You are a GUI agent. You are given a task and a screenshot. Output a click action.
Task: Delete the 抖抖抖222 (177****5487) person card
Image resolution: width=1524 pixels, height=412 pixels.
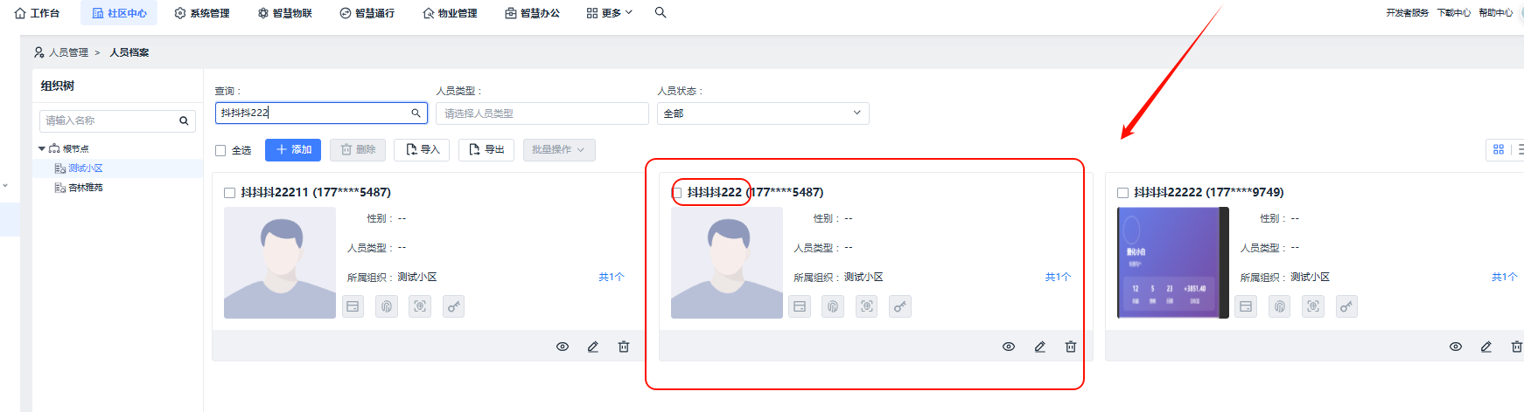click(x=1071, y=347)
